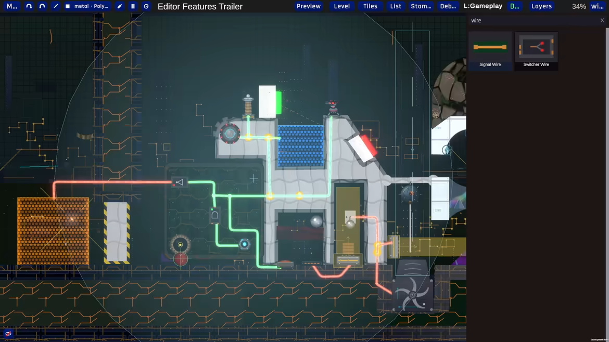Focus the wire search field
This screenshot has width=609, height=342.
(x=532, y=21)
